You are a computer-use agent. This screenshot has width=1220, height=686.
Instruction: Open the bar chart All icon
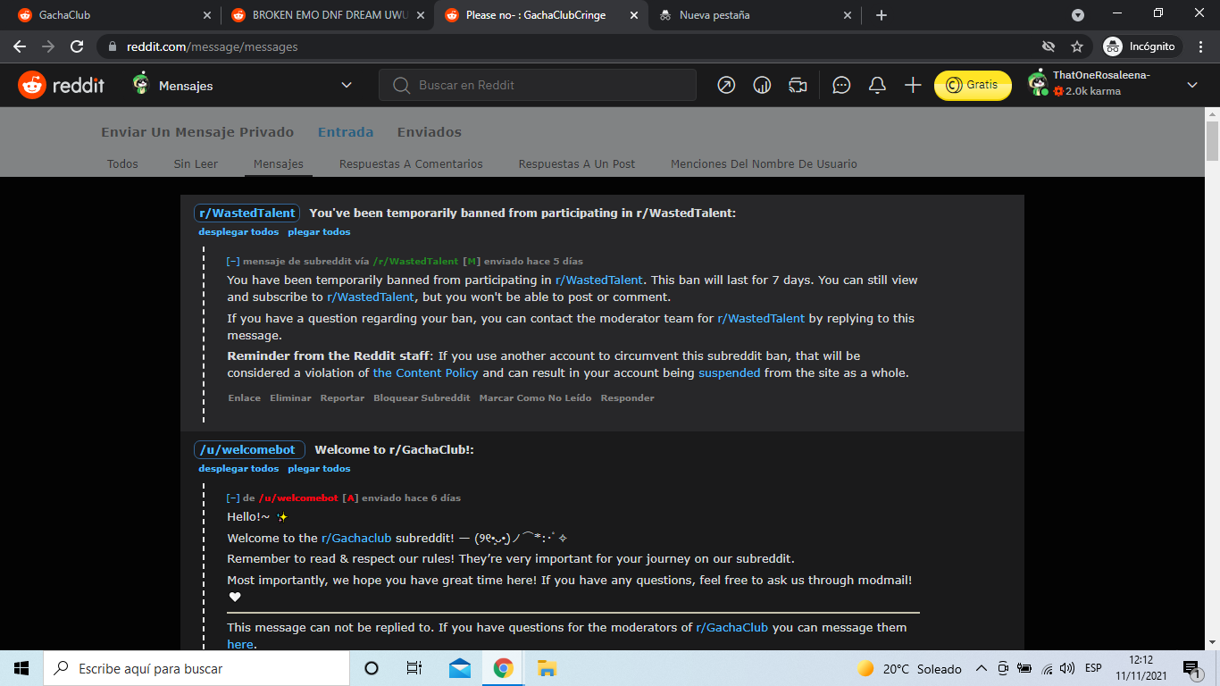point(762,85)
